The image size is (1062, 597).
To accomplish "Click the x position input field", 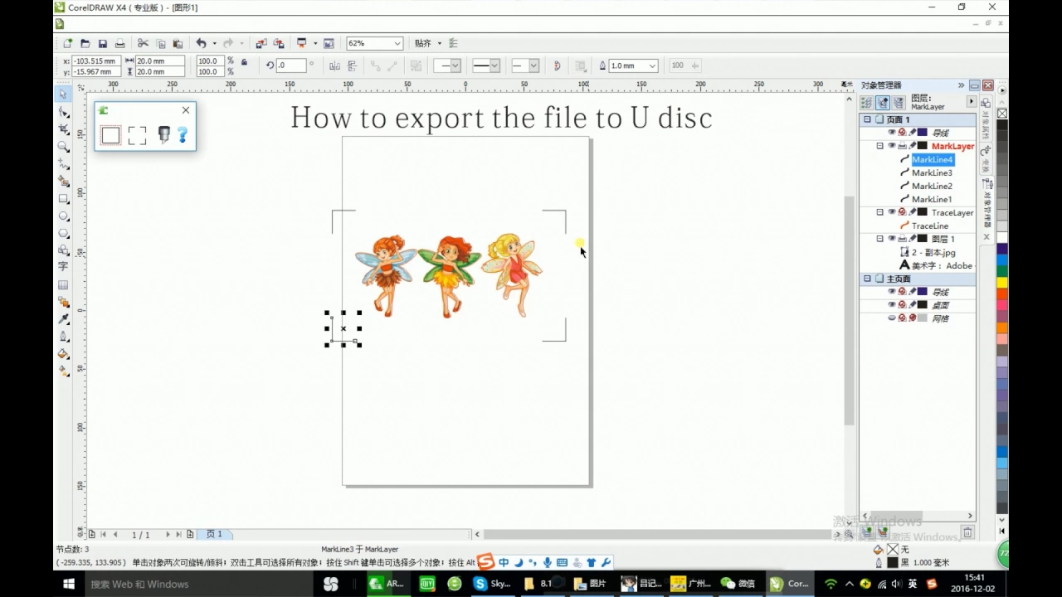I will point(95,61).
